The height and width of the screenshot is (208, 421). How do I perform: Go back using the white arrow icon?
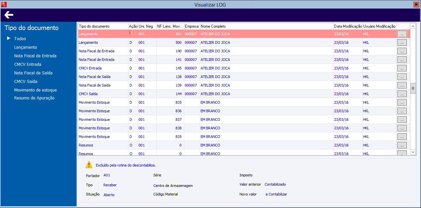point(9,15)
